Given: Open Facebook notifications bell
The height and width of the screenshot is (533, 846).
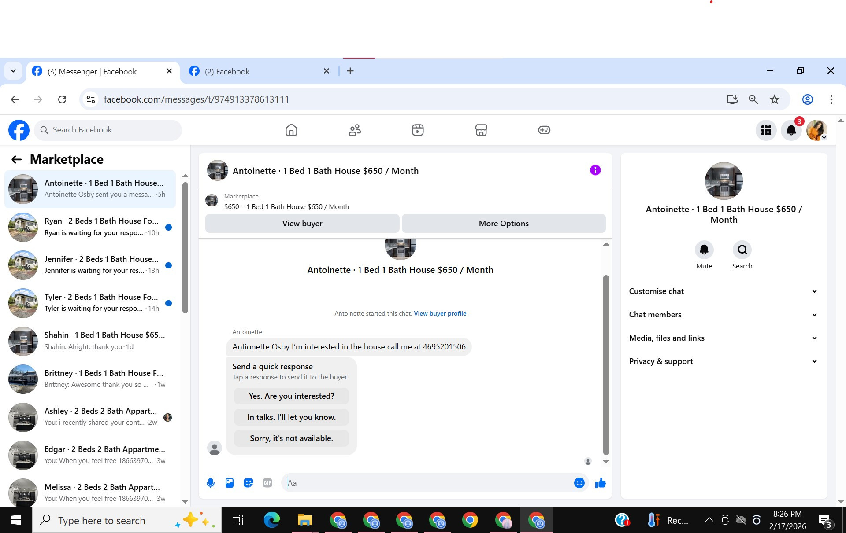Looking at the screenshot, I should pos(791,130).
